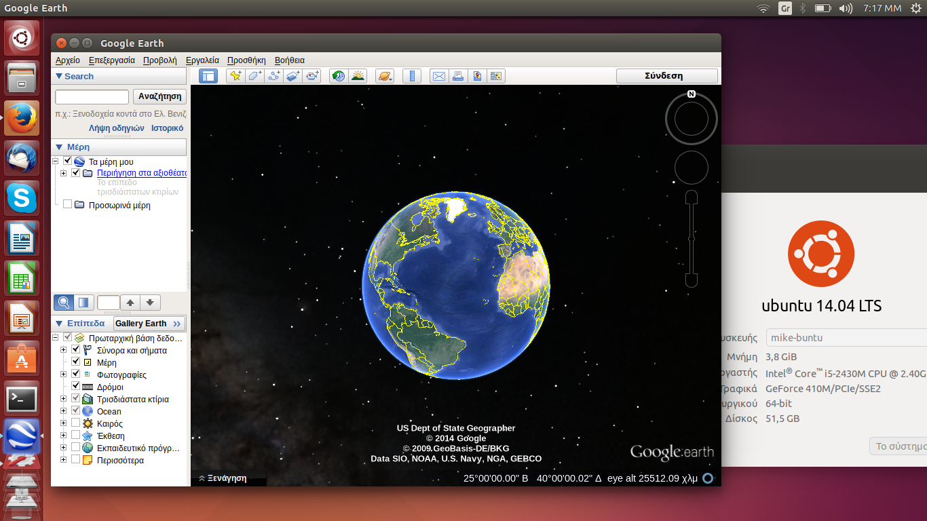Enable the Καιρός layer checkbox
927x521 pixels.
(76, 423)
